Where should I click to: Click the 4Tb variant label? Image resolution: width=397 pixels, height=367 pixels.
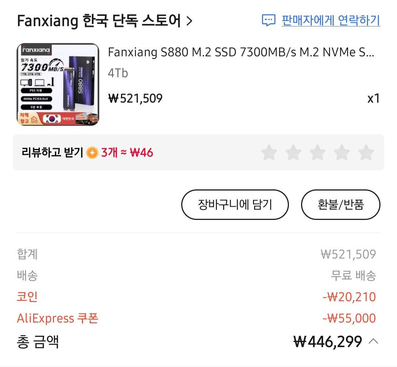(118, 73)
